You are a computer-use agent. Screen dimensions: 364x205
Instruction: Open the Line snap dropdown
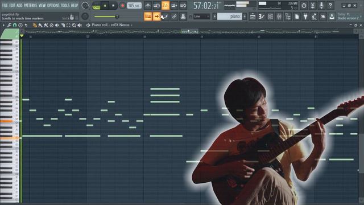coord(201,17)
